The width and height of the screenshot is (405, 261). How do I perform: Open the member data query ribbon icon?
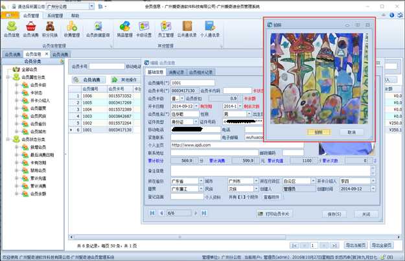(98, 29)
